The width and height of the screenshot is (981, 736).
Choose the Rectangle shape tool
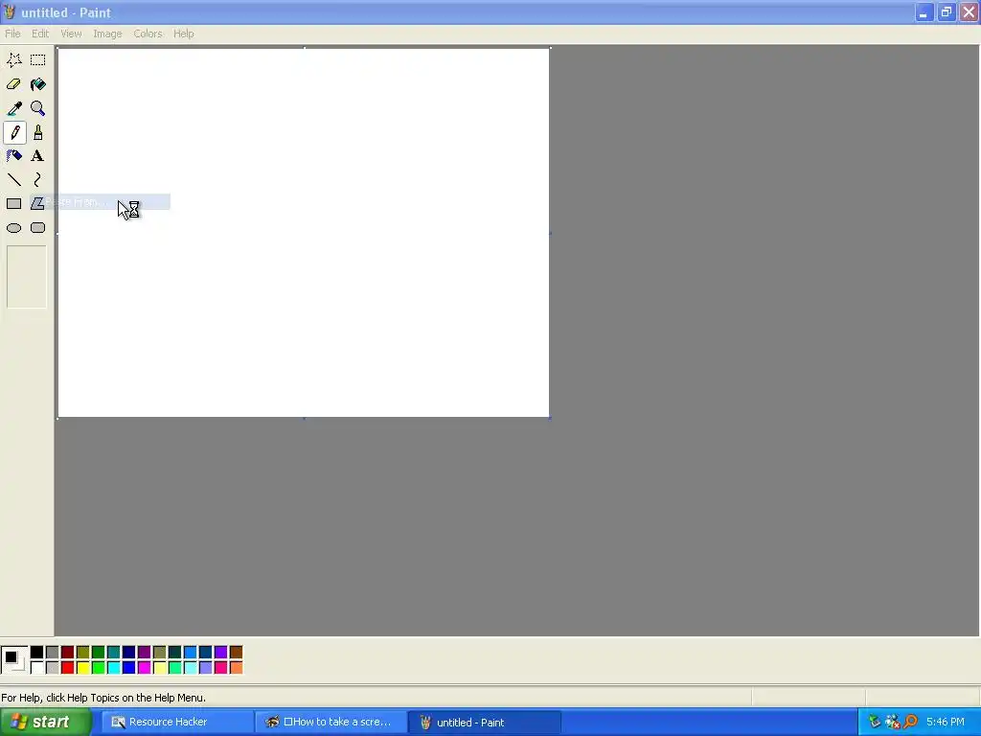(13, 203)
